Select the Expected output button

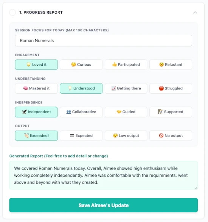pyautogui.click(x=81, y=136)
